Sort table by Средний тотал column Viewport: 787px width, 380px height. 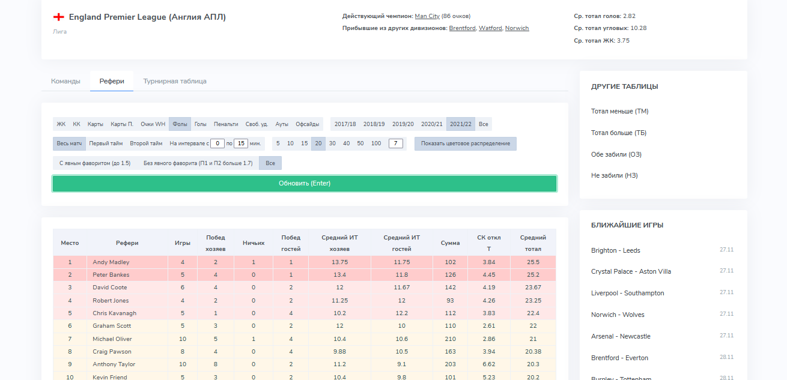coord(533,243)
